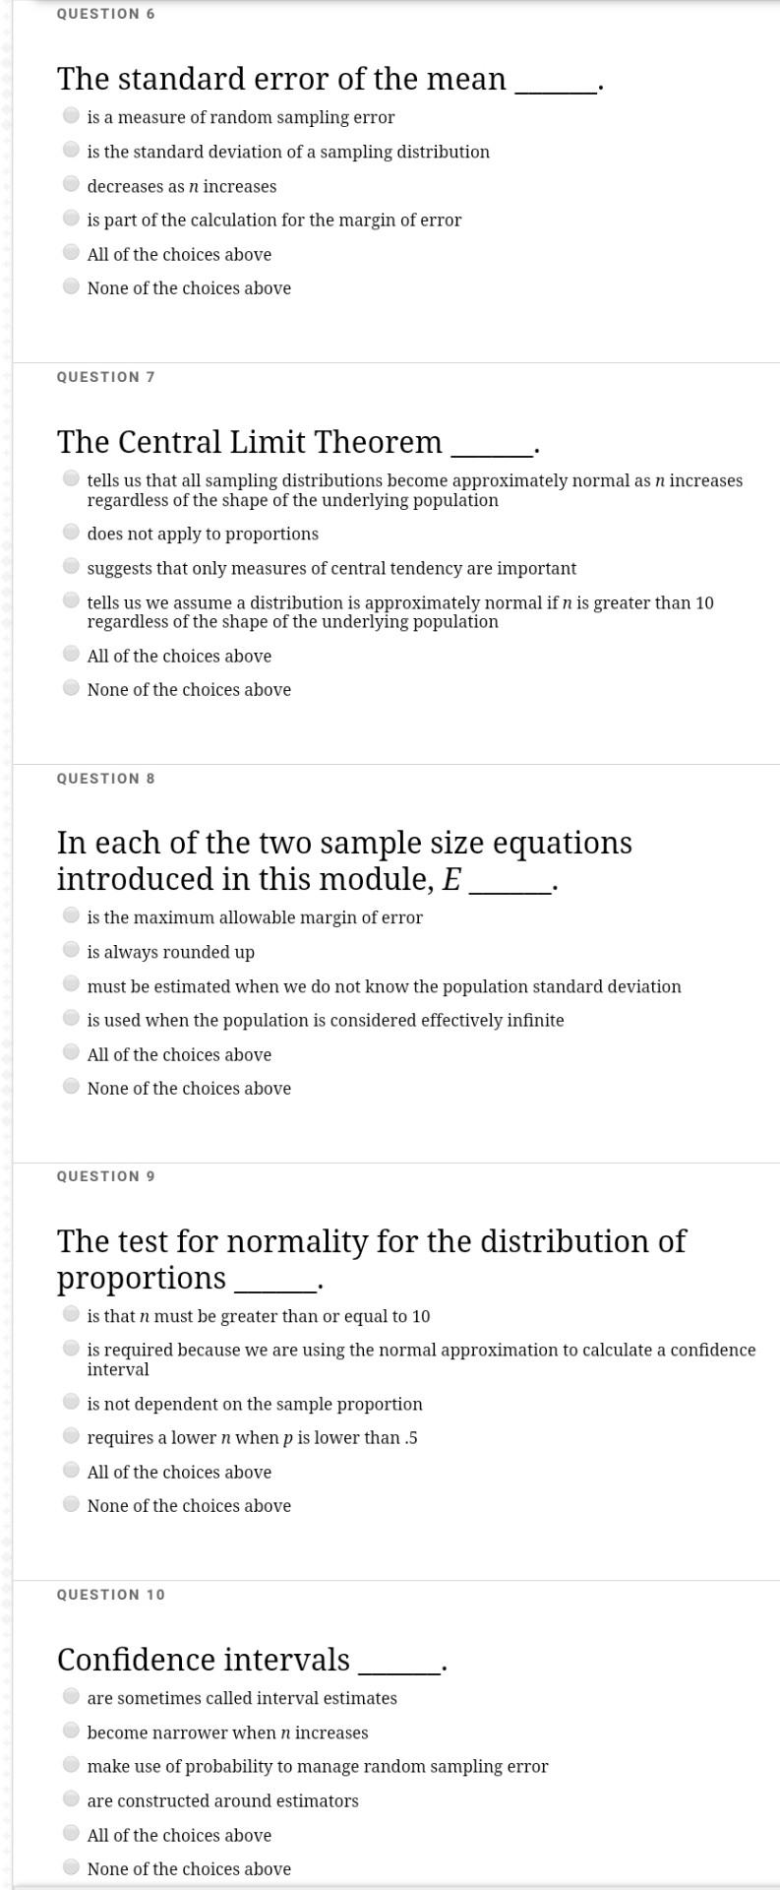Viewport: 780px width, 1890px height.
Task: Click the QUESTION 8 header label
Action: 106,778
